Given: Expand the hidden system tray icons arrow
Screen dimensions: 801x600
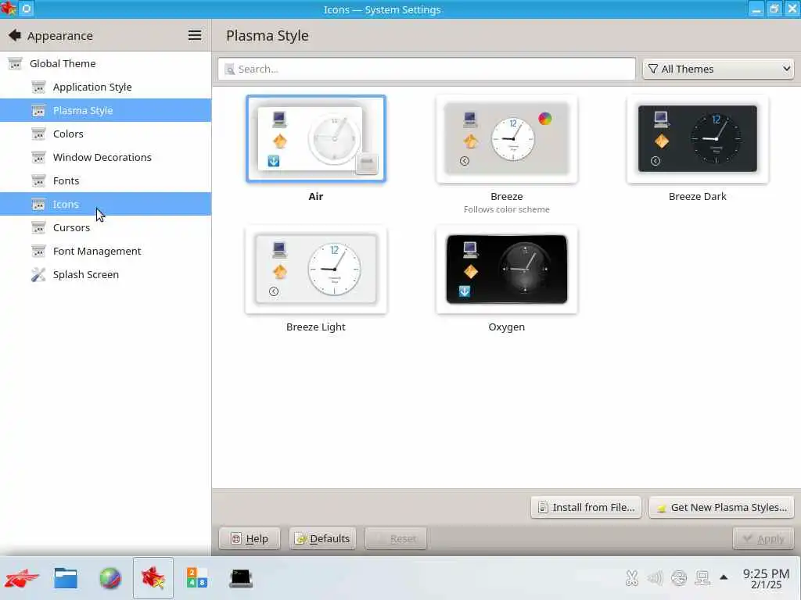Looking at the screenshot, I should tap(724, 577).
